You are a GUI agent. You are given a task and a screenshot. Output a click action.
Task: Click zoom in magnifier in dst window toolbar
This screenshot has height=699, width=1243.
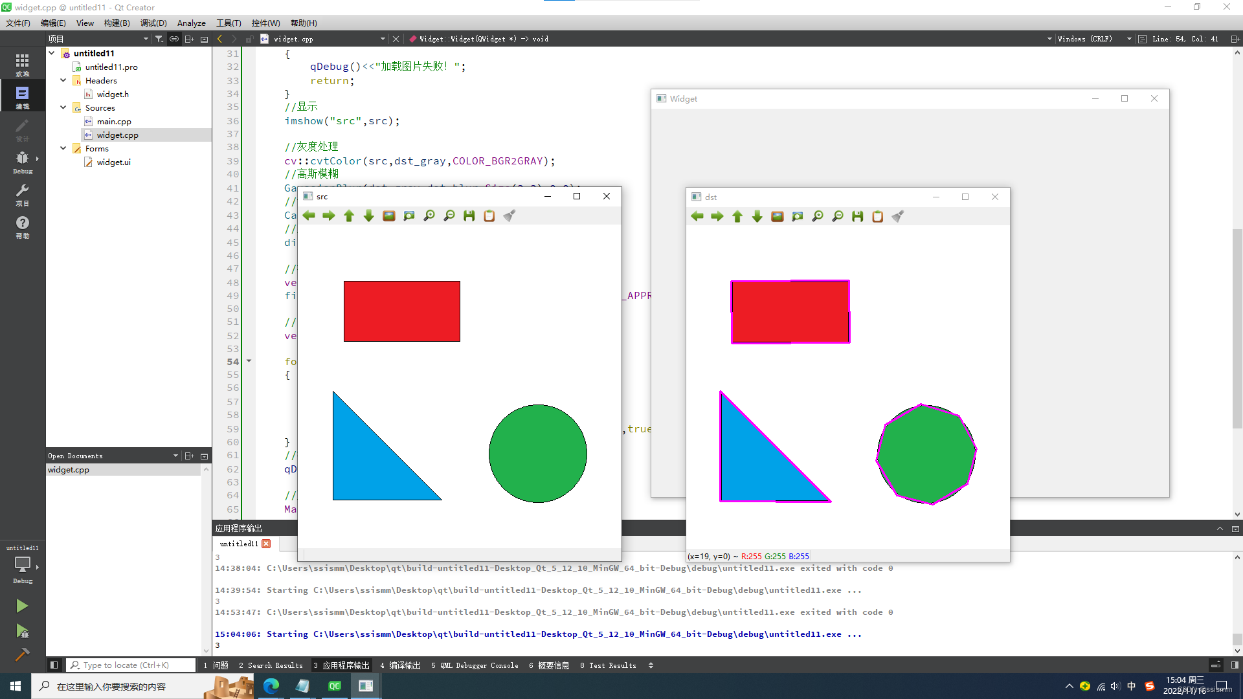818,217
